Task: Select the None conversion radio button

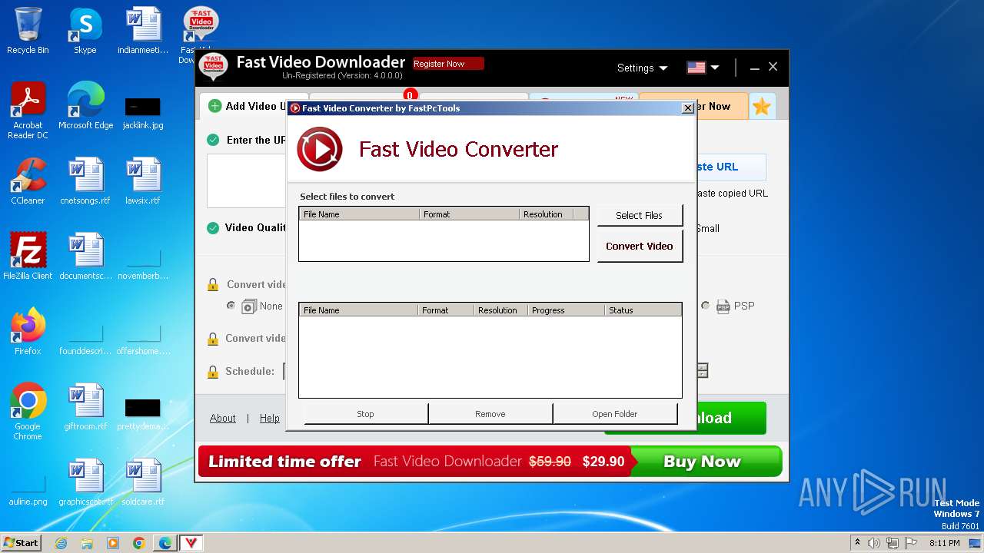Action: click(x=231, y=306)
